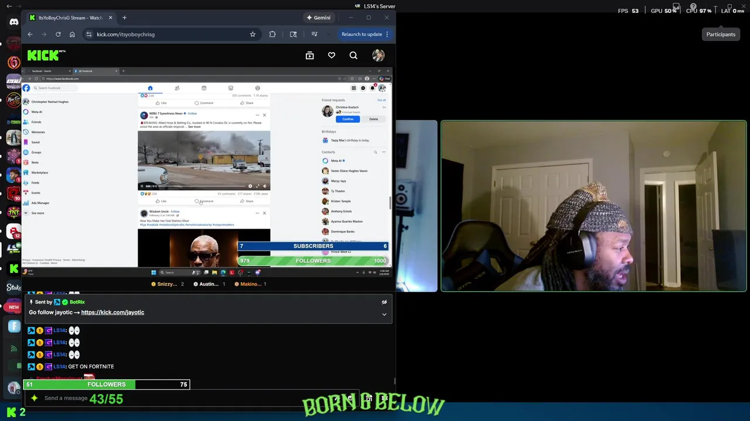Viewport: 750px width, 421px height.
Task: Click the Kick chat scrollbar
Action: point(394,381)
